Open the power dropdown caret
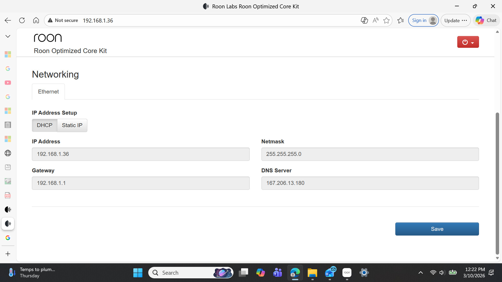502x282 pixels. 472,43
